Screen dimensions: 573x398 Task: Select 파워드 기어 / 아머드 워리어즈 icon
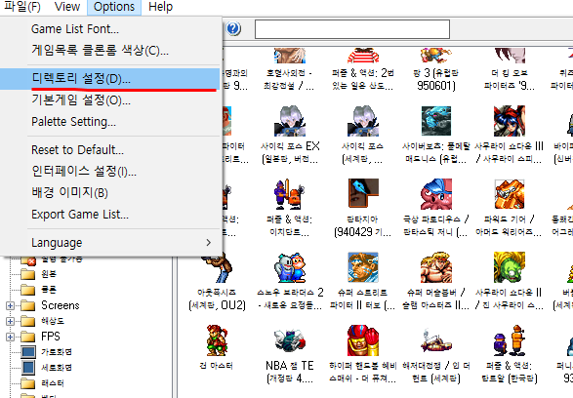point(509,194)
